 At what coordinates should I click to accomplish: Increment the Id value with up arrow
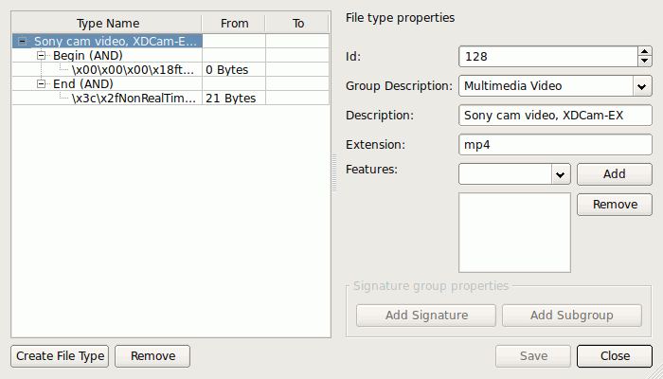[x=644, y=51]
